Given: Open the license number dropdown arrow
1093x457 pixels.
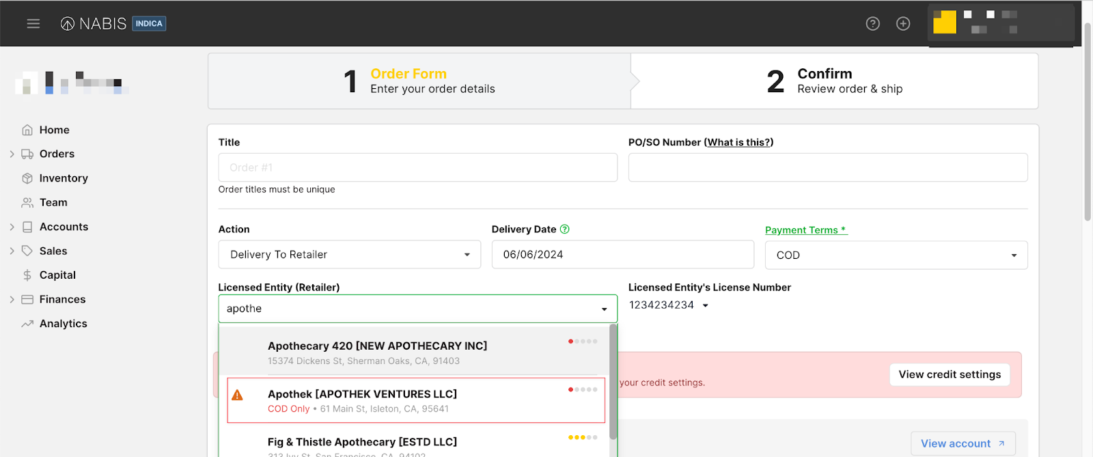Looking at the screenshot, I should [706, 305].
